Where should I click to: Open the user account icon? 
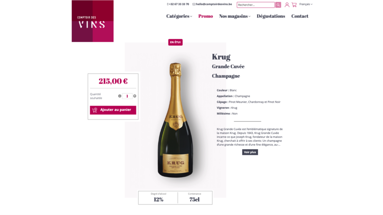(287, 5)
